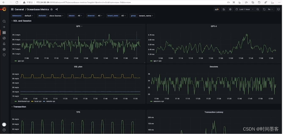Open the Explore compass icon
283x134 pixels.
tap(4, 38)
